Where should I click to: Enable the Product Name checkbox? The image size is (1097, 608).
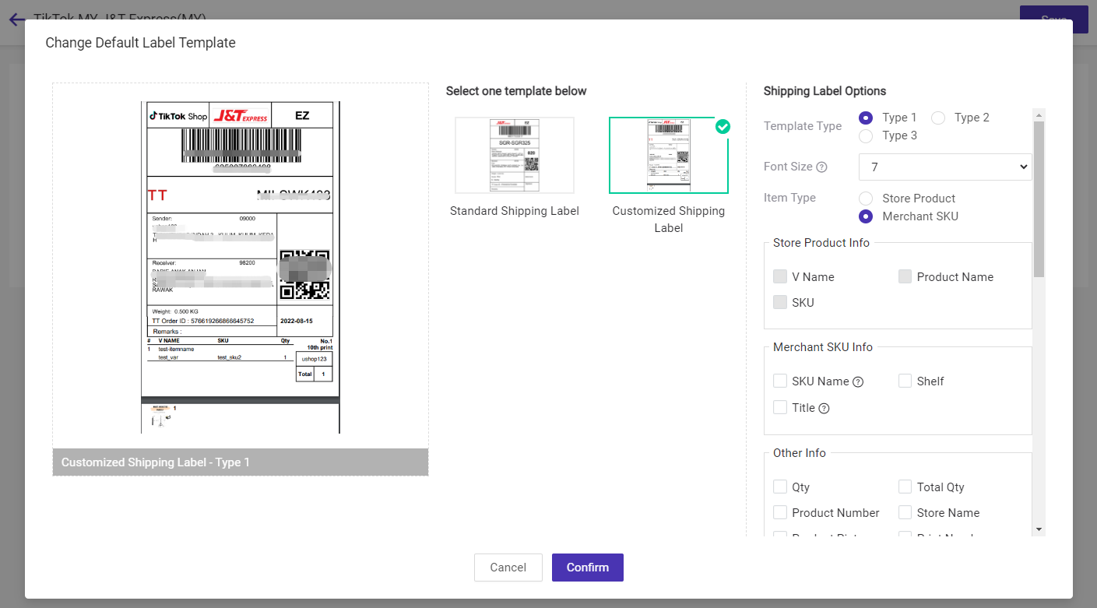[905, 276]
